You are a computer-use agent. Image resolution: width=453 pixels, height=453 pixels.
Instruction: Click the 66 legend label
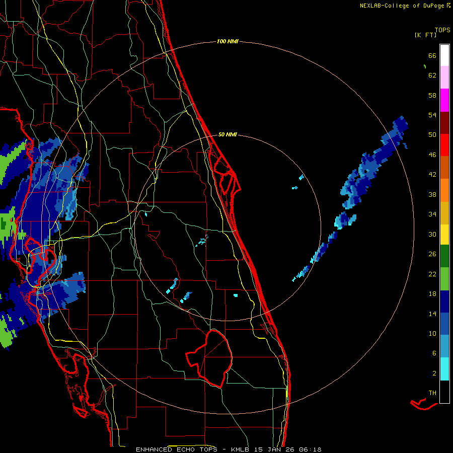pos(432,55)
